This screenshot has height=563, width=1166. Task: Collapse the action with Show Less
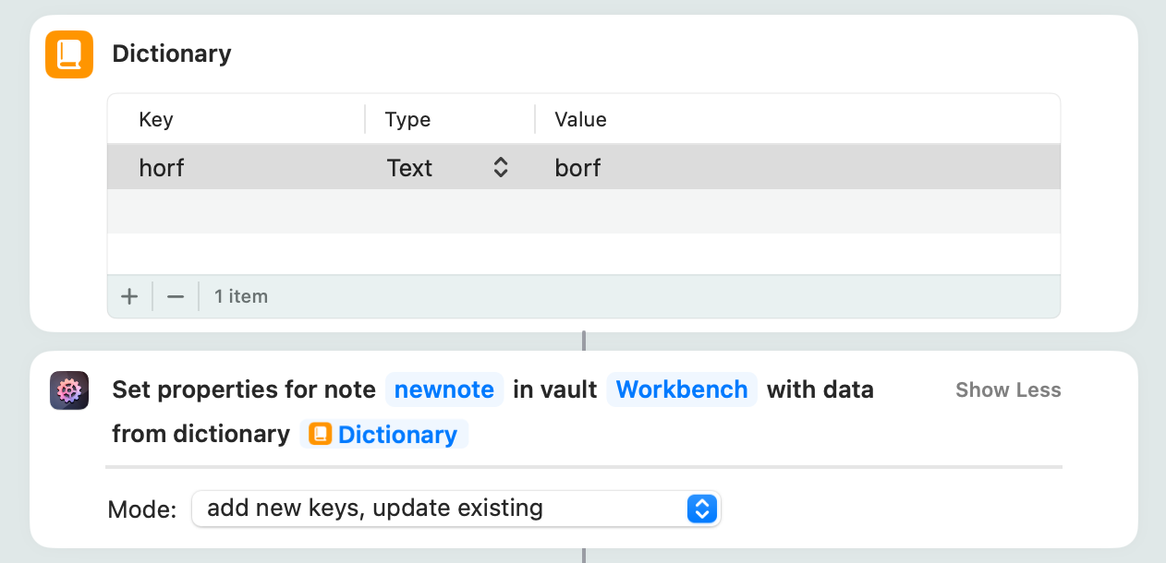(1008, 390)
